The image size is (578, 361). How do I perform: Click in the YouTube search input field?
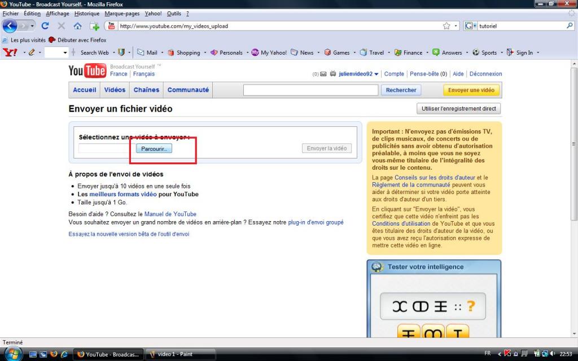click(x=311, y=90)
